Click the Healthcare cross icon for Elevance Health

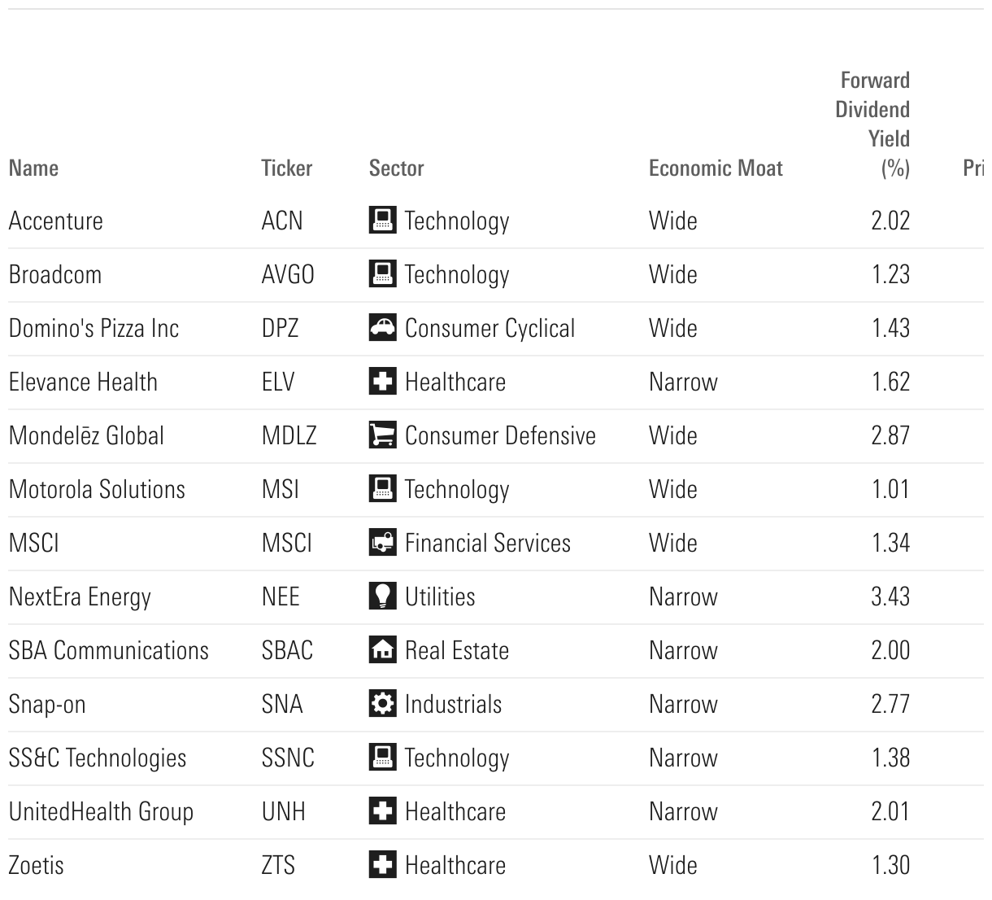click(x=382, y=382)
